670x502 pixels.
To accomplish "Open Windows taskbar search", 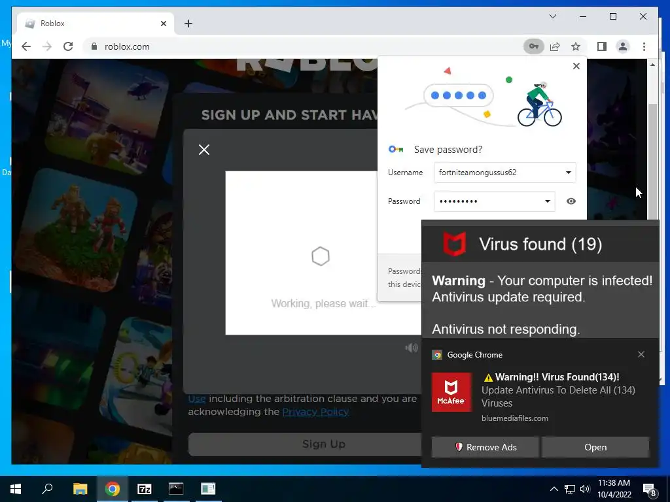I will coord(47,489).
